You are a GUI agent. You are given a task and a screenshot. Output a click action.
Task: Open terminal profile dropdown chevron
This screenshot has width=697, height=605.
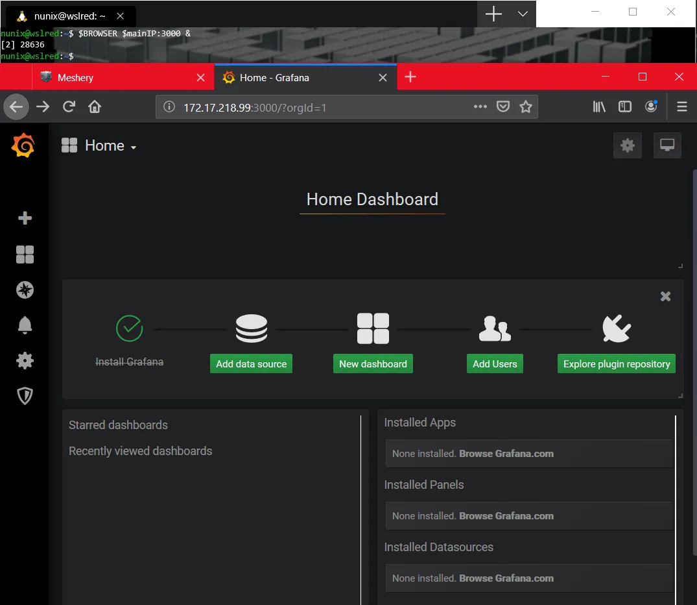click(x=523, y=14)
